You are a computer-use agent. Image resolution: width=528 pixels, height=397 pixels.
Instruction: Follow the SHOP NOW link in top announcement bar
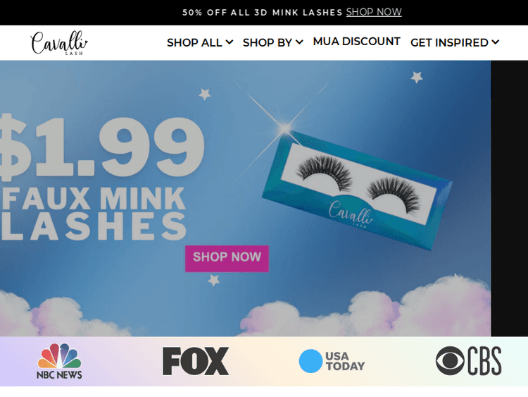click(x=374, y=12)
